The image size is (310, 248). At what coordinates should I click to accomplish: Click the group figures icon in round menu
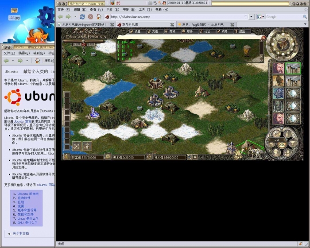pos(287,152)
